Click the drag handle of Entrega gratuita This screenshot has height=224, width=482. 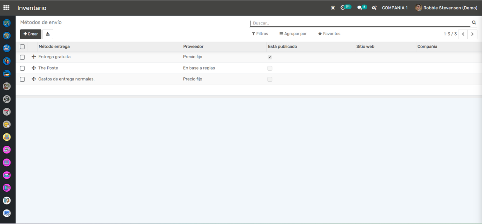pyautogui.click(x=34, y=57)
